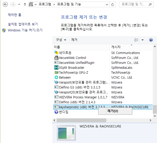This screenshot has height=143, width=157.
Task: Click the control panel icon in address bar
Action: tap(31, 4)
